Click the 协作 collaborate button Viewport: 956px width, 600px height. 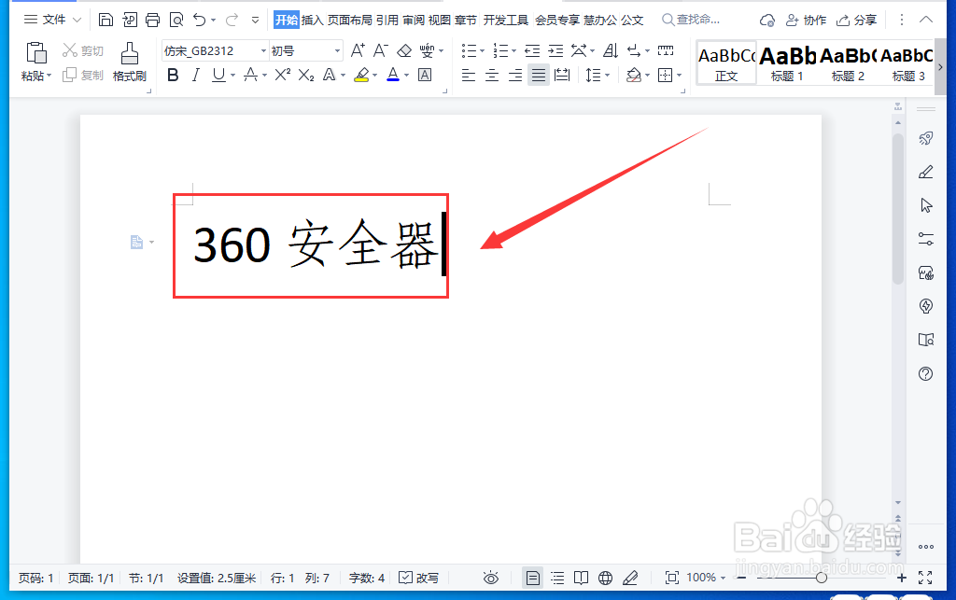806,21
